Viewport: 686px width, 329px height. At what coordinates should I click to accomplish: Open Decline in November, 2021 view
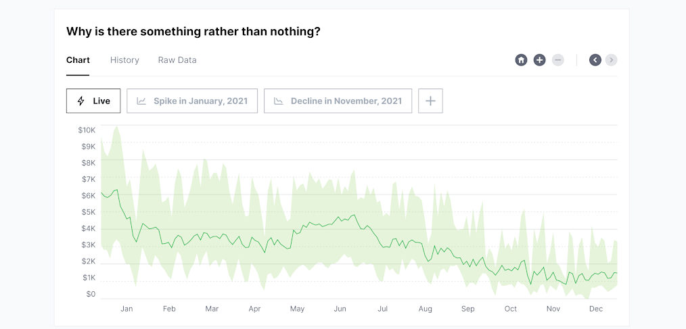(x=338, y=101)
